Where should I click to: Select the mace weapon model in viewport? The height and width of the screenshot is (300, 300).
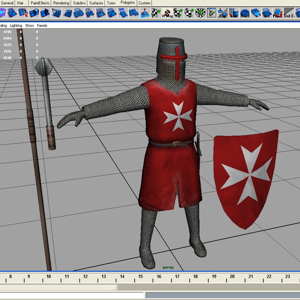[x=46, y=103]
